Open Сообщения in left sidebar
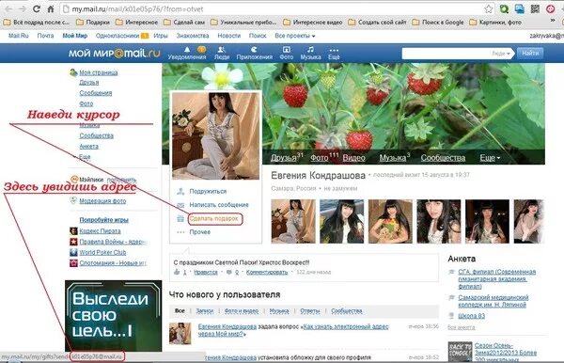 coord(95,93)
